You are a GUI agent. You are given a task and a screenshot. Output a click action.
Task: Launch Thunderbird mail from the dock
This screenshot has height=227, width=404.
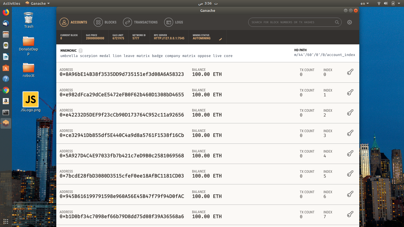(6, 23)
